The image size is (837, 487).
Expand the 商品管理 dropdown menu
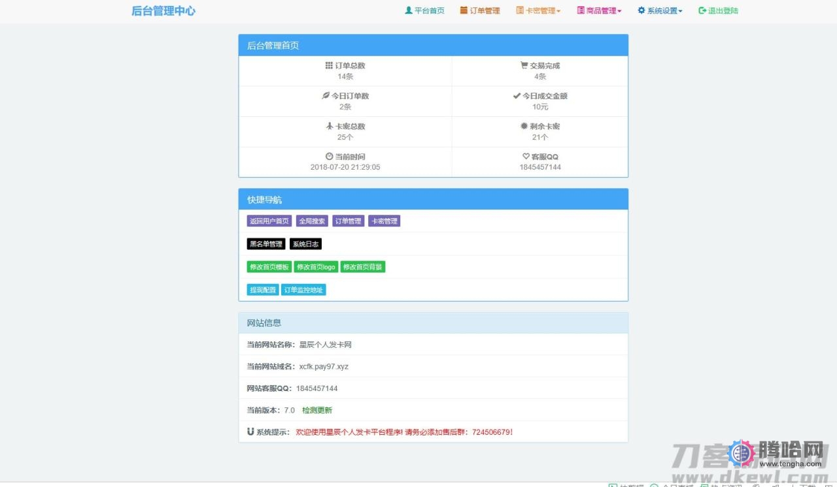coord(599,10)
